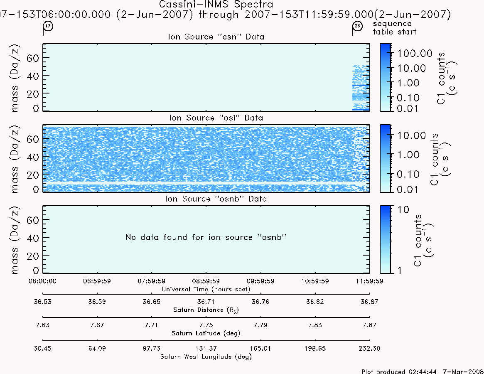Image resolution: width=484 pixels, height=374 pixels.
Task: Click the empty band in osi spectrogram
Action: (206, 183)
